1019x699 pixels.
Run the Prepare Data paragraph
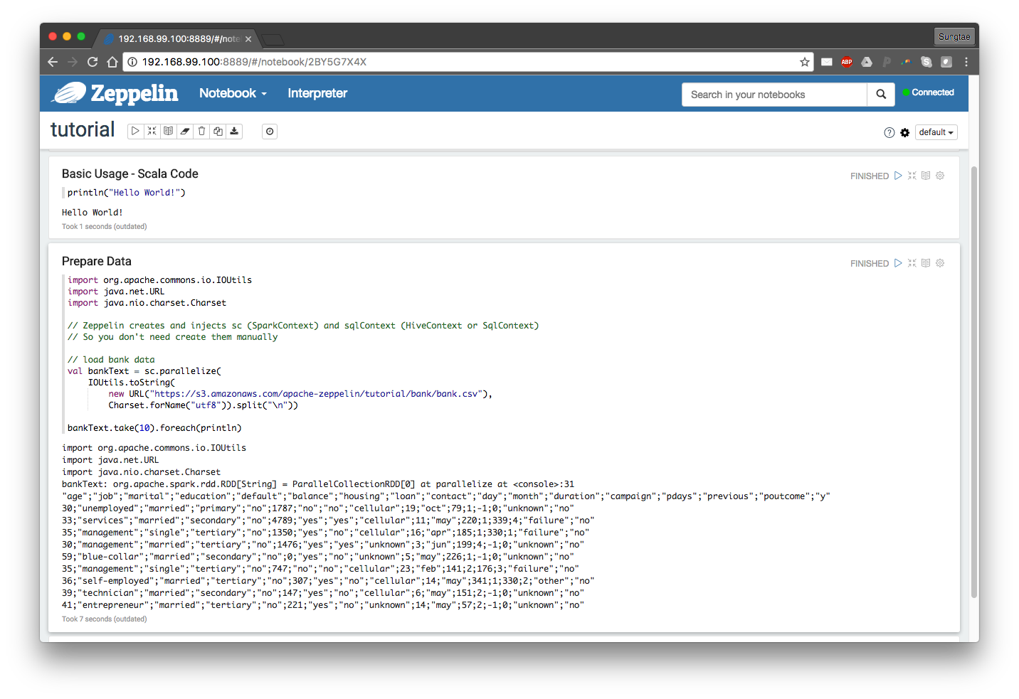click(898, 263)
